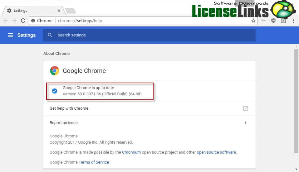Click the Chrome site info icon
The width and height of the screenshot is (299, 172).
coord(33,21)
